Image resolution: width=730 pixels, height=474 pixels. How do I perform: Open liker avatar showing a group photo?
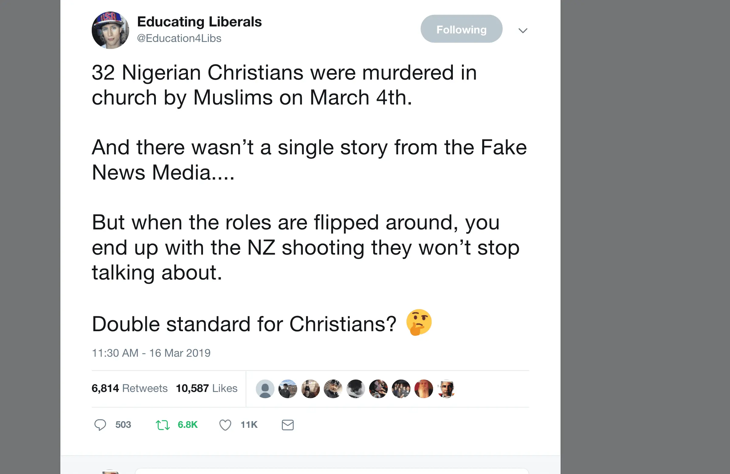[401, 389]
